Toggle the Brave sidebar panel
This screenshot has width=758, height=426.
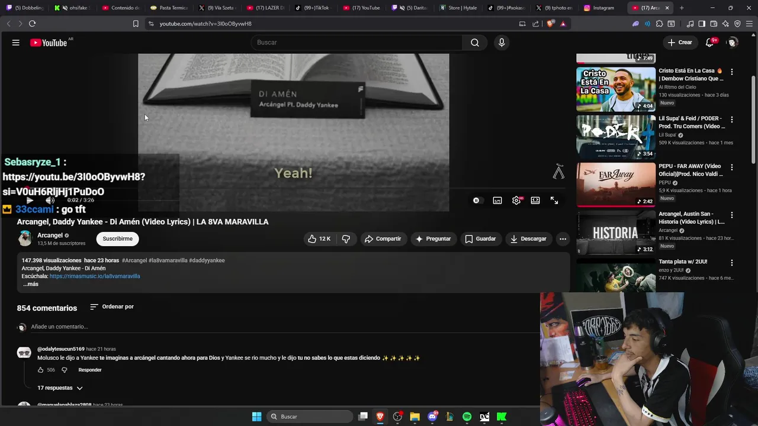point(702,24)
